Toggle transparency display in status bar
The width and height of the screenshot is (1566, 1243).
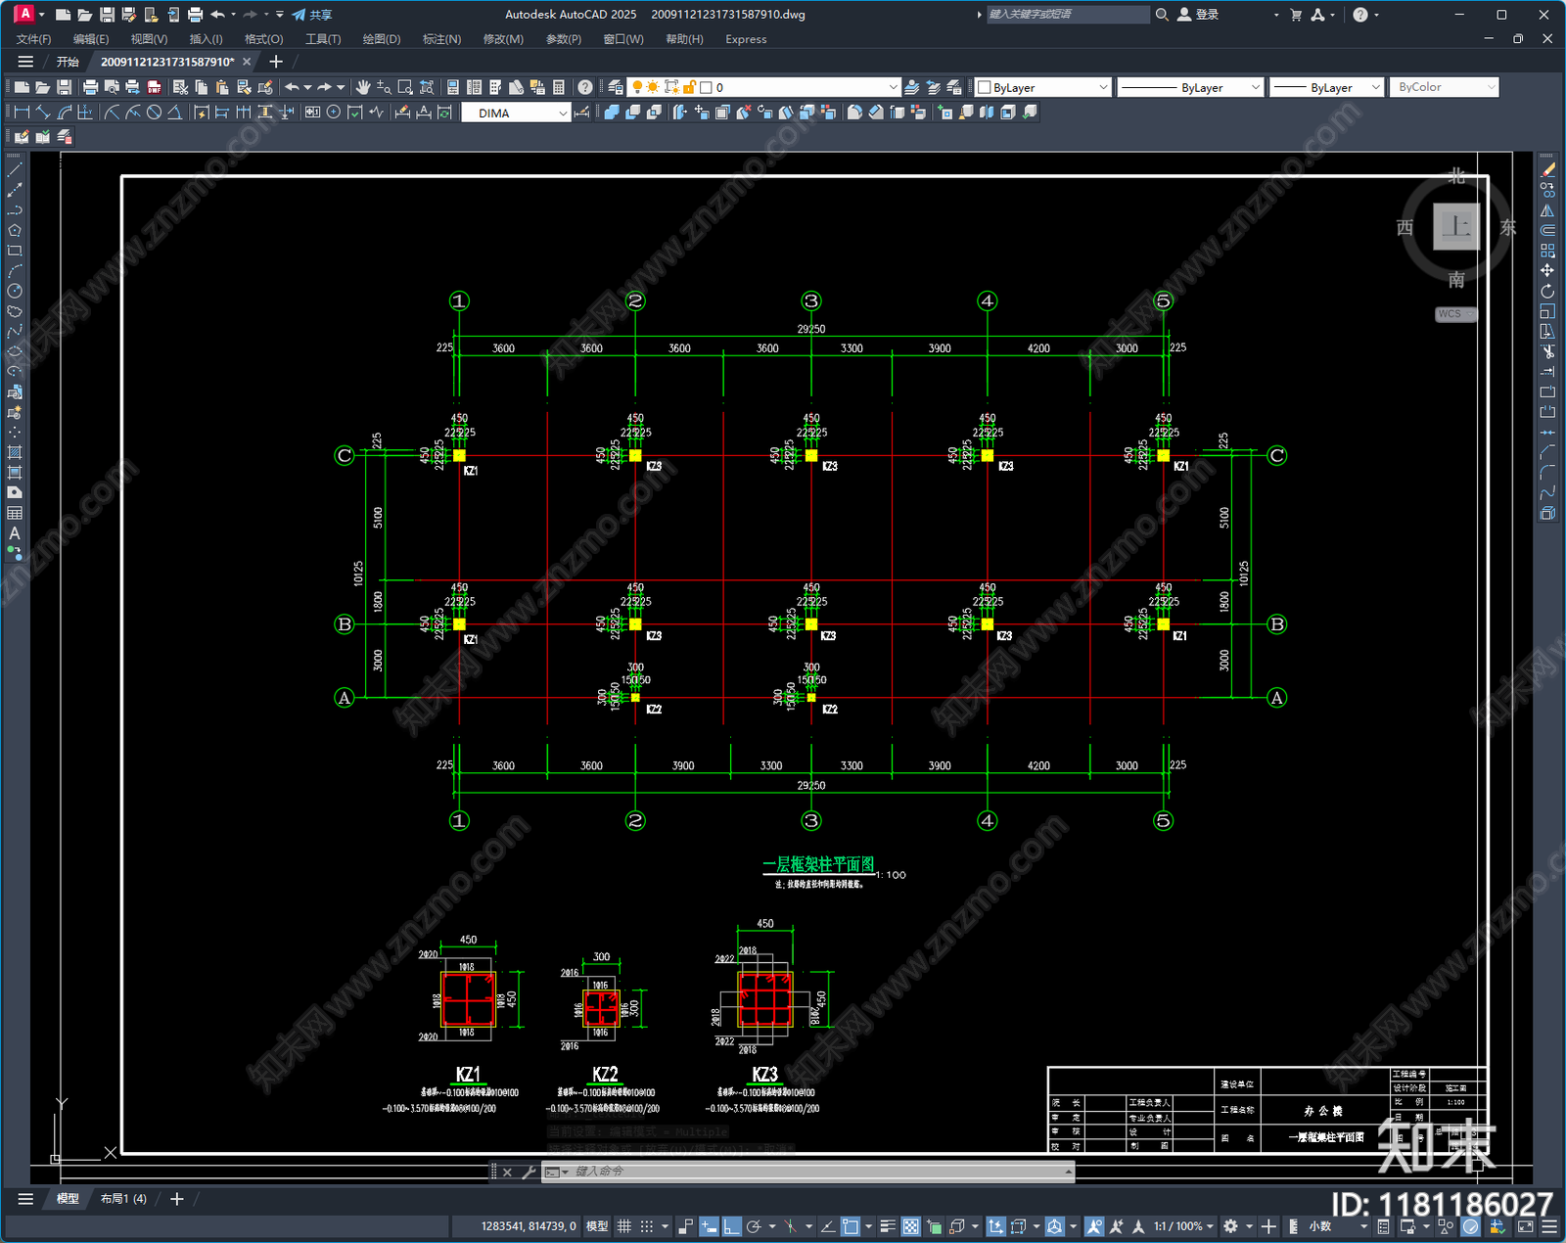click(x=910, y=1226)
